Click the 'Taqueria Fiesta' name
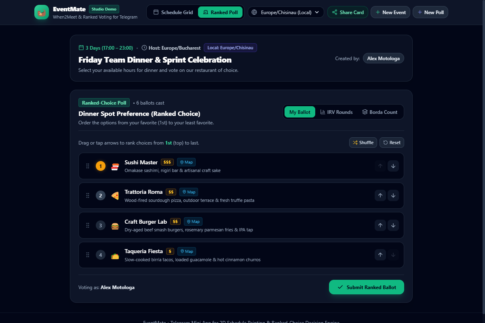This screenshot has height=323, width=485. point(143,251)
